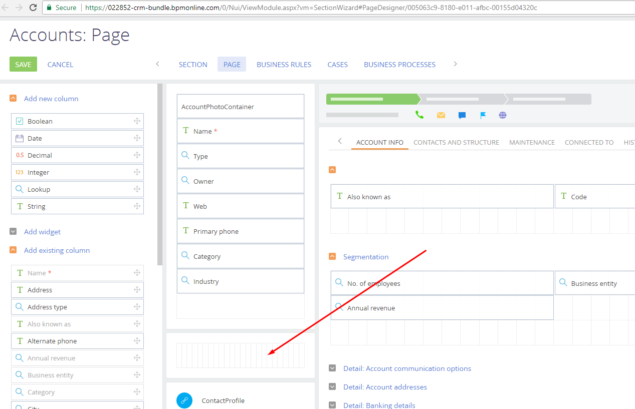Click the phone call icon
635x409 pixels.
pyautogui.click(x=419, y=115)
